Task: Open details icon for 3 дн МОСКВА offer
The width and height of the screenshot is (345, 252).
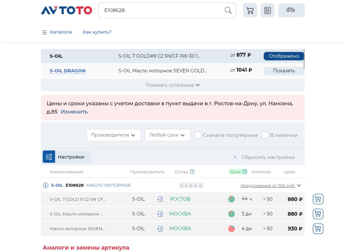Action: tap(160, 214)
